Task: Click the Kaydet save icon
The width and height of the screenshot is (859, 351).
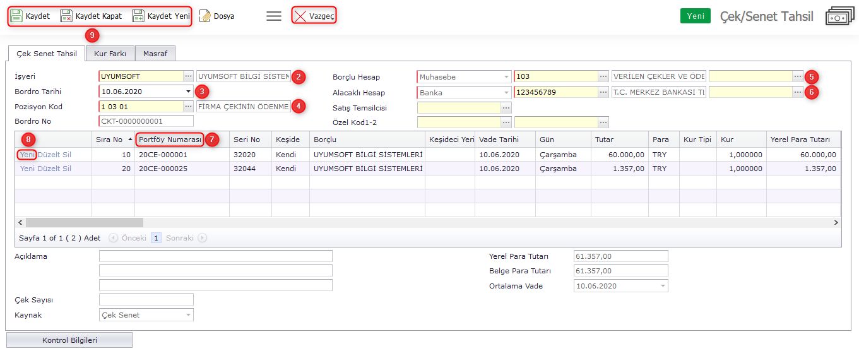Action: pyautogui.click(x=17, y=16)
